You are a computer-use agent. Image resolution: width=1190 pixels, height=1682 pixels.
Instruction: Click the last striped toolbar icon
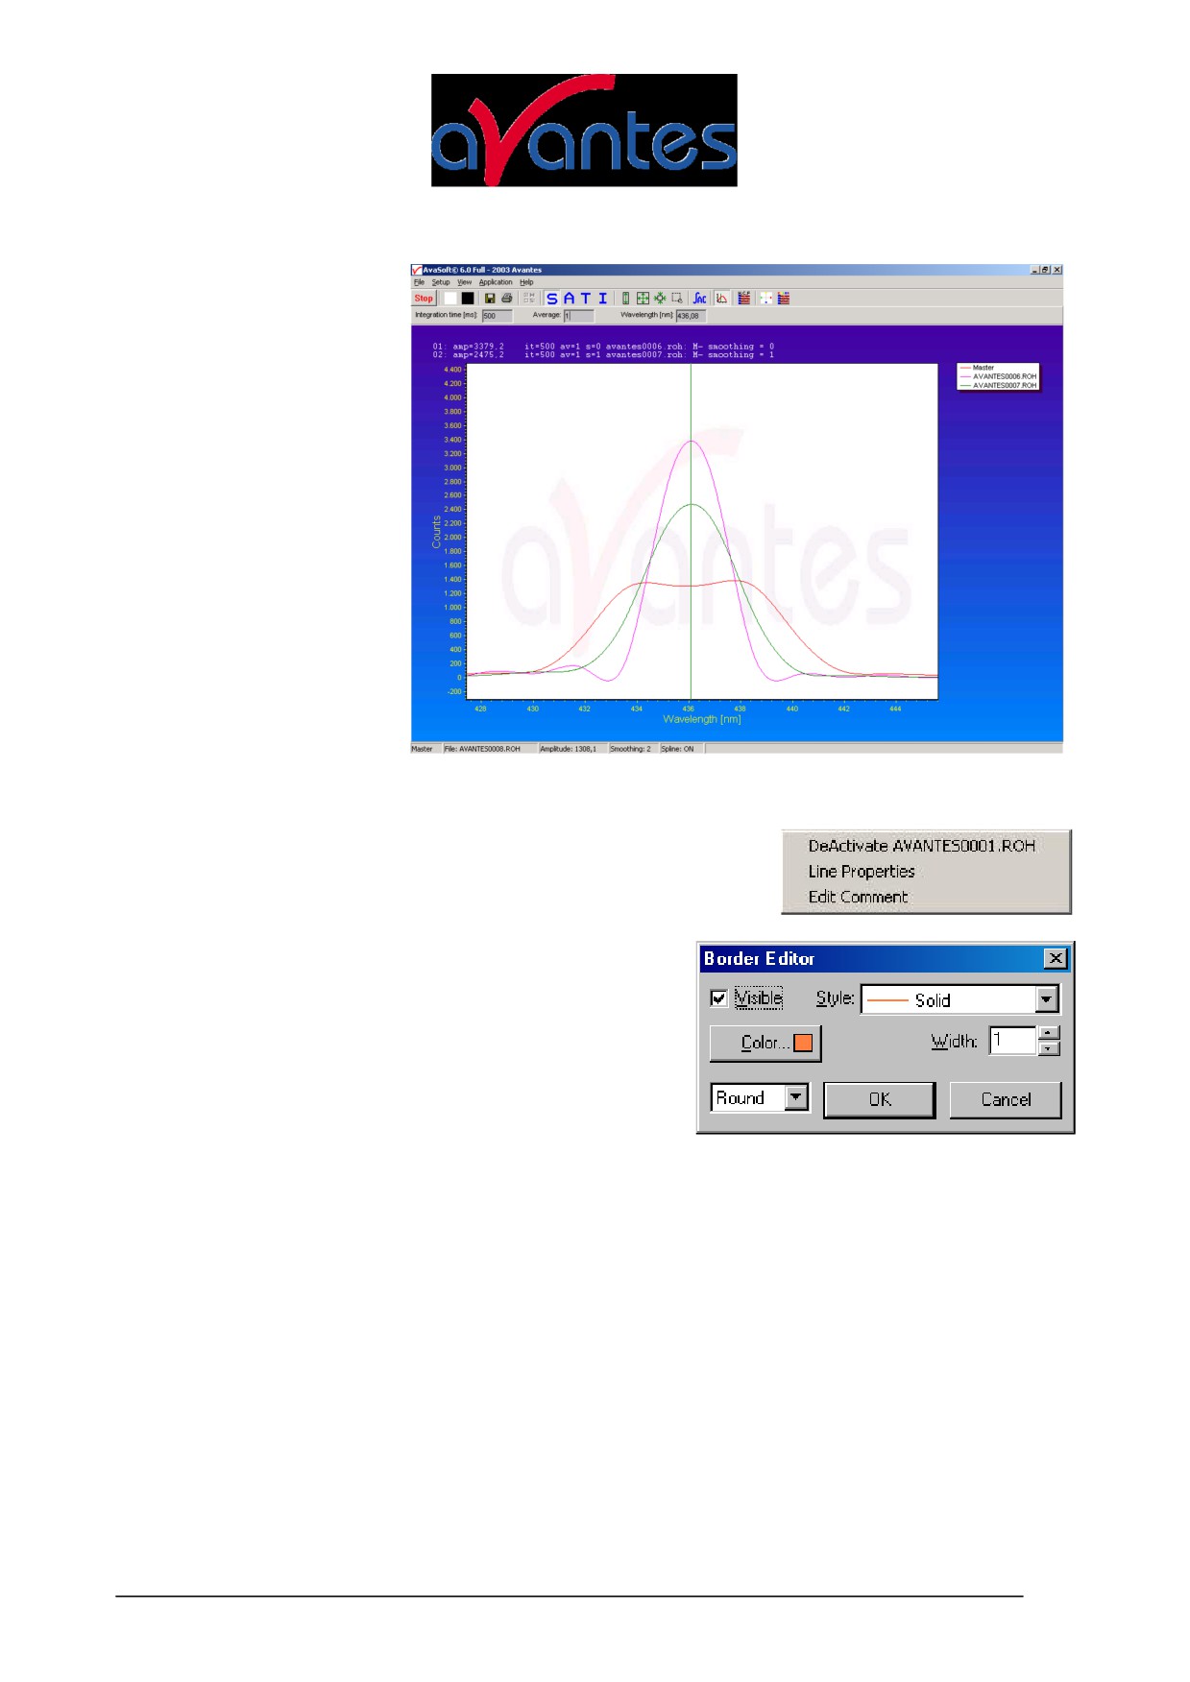click(784, 299)
